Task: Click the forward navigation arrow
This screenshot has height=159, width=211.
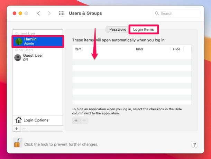Action: pos(49,13)
